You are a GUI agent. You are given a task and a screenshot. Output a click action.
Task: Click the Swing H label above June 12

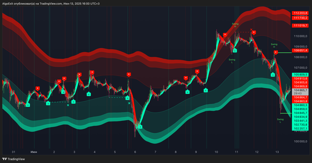tap(274, 45)
